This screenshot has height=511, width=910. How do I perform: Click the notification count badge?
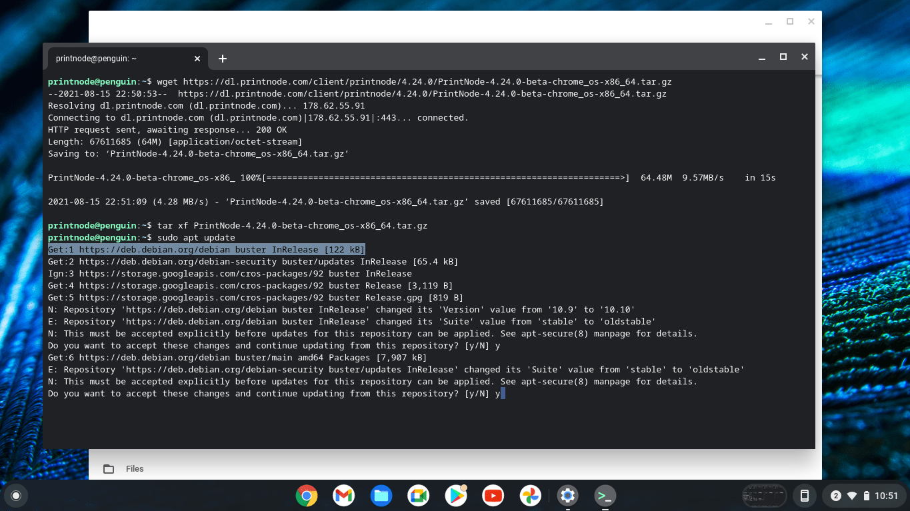point(835,496)
